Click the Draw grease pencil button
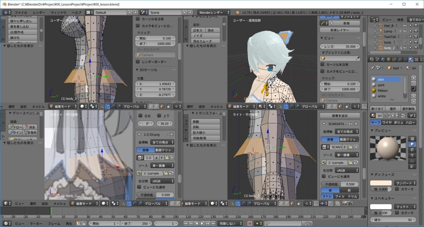 (x=15, y=127)
